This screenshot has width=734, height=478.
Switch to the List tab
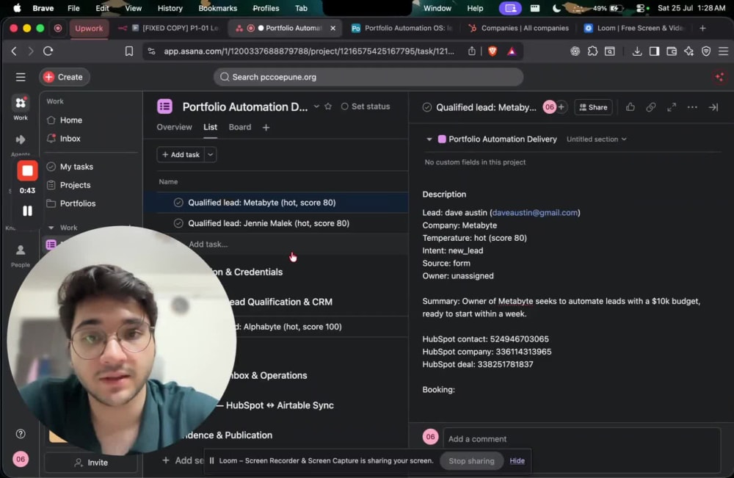[210, 127]
